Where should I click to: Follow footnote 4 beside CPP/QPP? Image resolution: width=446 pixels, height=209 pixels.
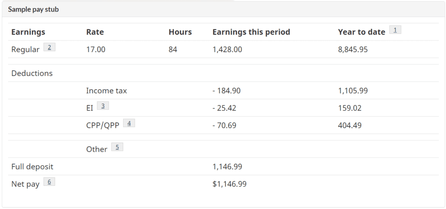click(x=129, y=123)
